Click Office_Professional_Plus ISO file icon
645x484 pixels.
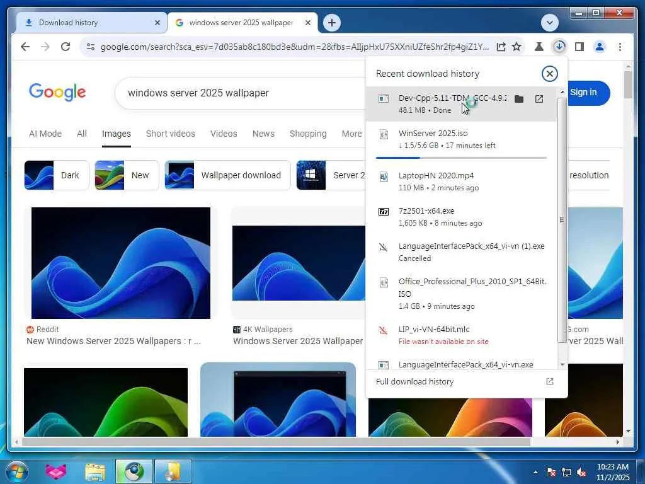point(384,282)
